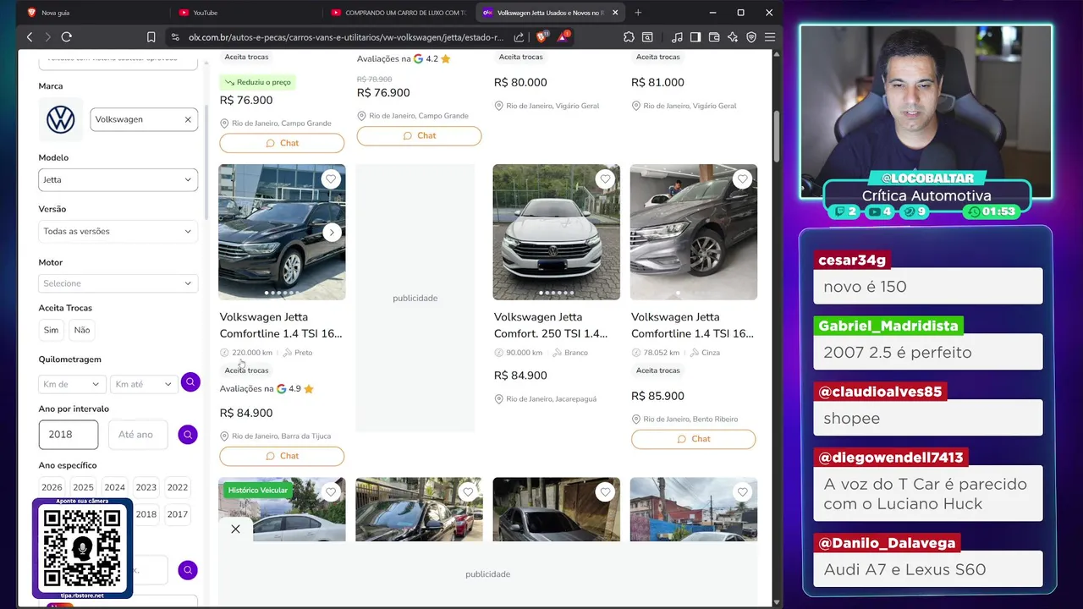Select year 2025 chip
The width and height of the screenshot is (1083, 609).
(x=83, y=487)
